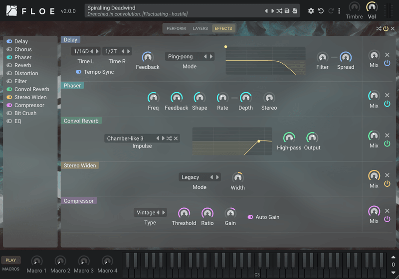Load next preset with right arrow

click(272, 11)
